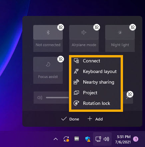The image size is (145, 147).
Task: Unpin the volume slider row
Action: [x=130, y=94]
